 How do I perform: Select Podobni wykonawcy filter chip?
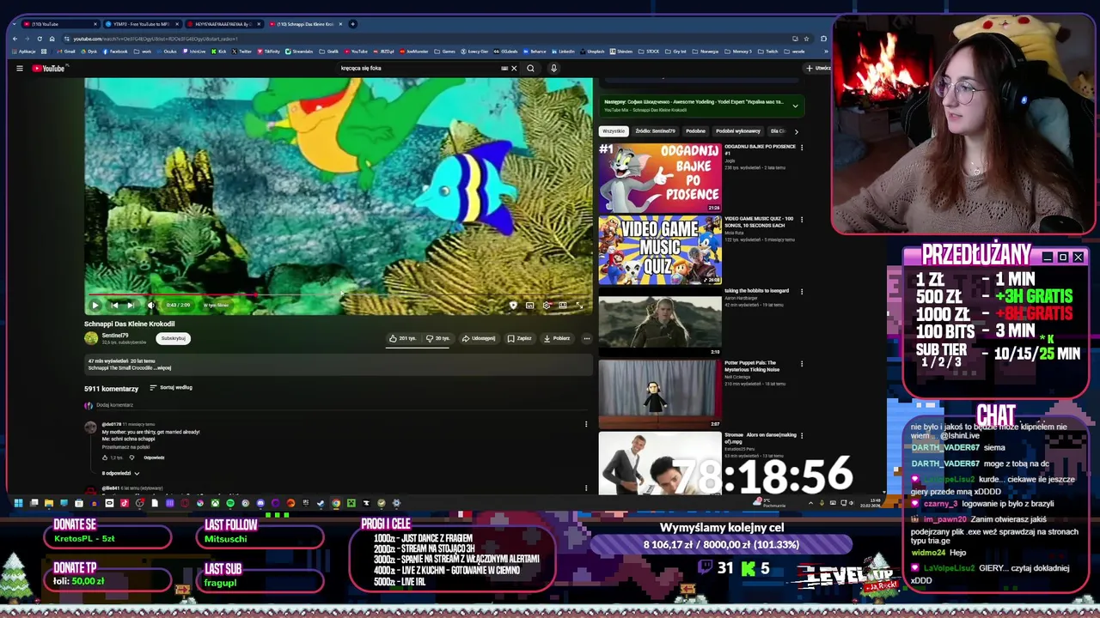[737, 131]
